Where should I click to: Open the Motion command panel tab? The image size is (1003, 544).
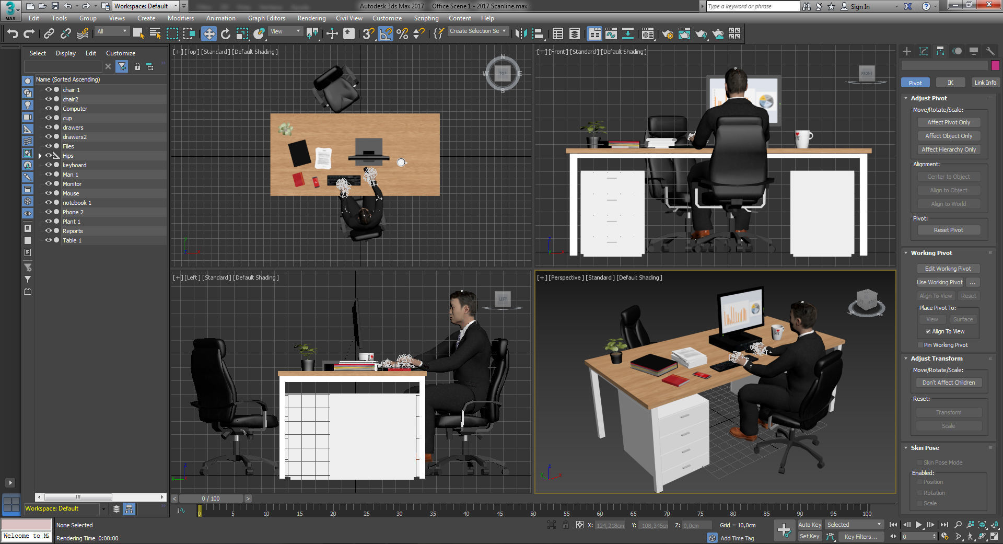957,51
